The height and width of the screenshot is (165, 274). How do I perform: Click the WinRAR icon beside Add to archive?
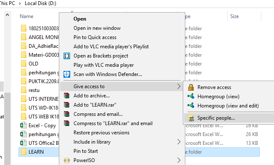pyautogui.click(x=66, y=95)
